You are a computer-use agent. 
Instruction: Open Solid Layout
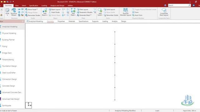109,9
